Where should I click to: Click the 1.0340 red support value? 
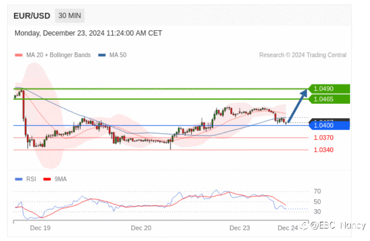click(x=323, y=150)
